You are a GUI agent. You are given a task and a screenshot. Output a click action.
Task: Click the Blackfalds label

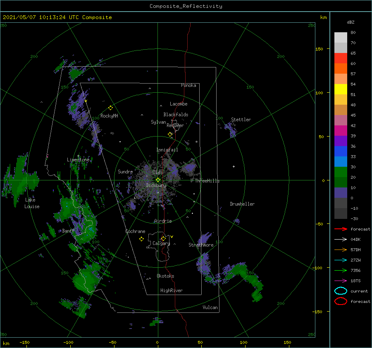point(176,115)
